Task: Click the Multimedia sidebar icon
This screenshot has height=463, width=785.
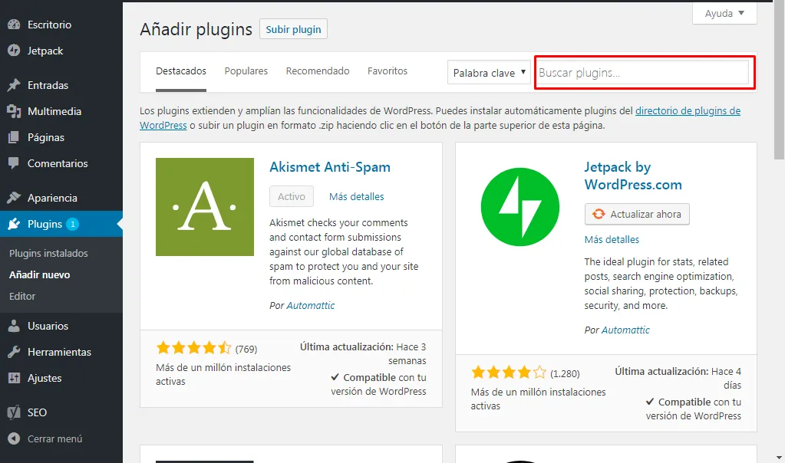Action: tap(14, 111)
